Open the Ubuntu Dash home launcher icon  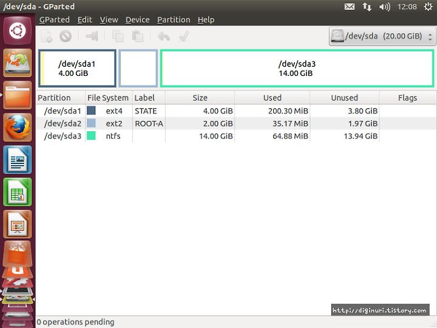pyautogui.click(x=17, y=30)
